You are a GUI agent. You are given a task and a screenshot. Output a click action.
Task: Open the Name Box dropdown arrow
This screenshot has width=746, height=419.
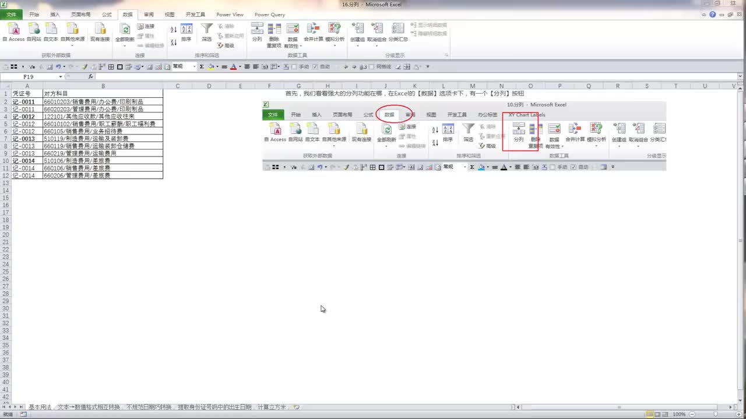(61, 77)
